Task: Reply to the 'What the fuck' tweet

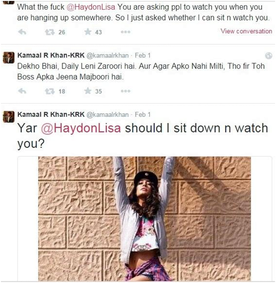Action: tap(22, 32)
